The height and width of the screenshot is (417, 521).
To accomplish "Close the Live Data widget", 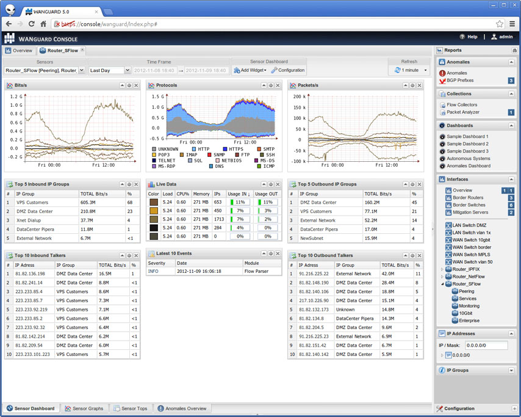I will click(x=278, y=184).
